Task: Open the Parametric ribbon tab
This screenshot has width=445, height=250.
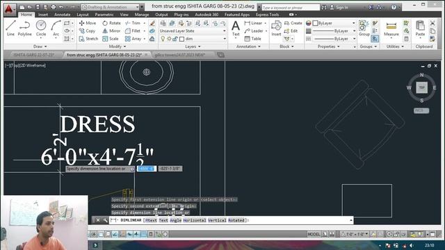Action: [104, 15]
